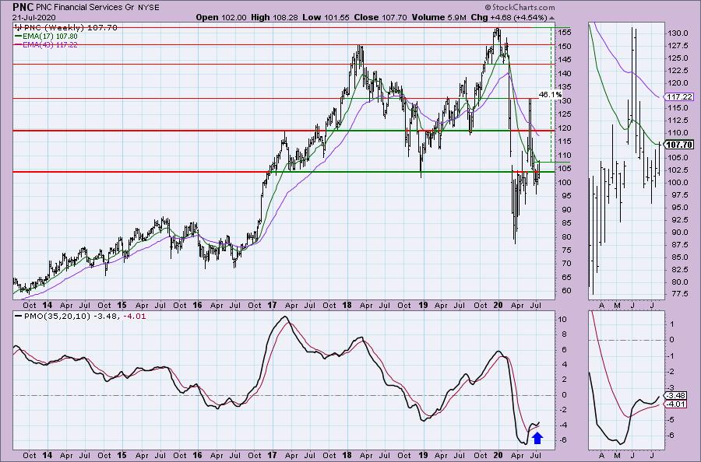The image size is (701, 462).
Task: Click the 127.5 label on the zoom panel axis
Action: 678,46
